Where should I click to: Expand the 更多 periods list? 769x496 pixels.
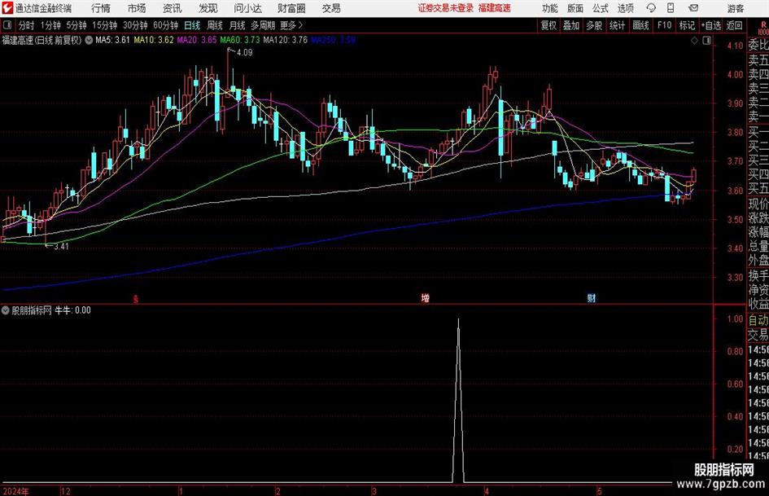tap(291, 25)
